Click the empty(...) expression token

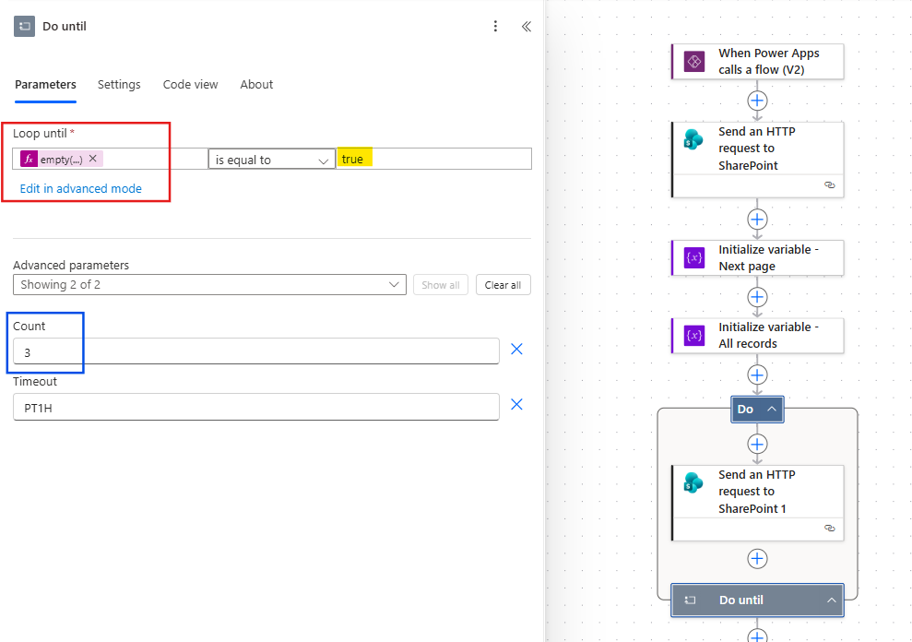pyautogui.click(x=61, y=159)
